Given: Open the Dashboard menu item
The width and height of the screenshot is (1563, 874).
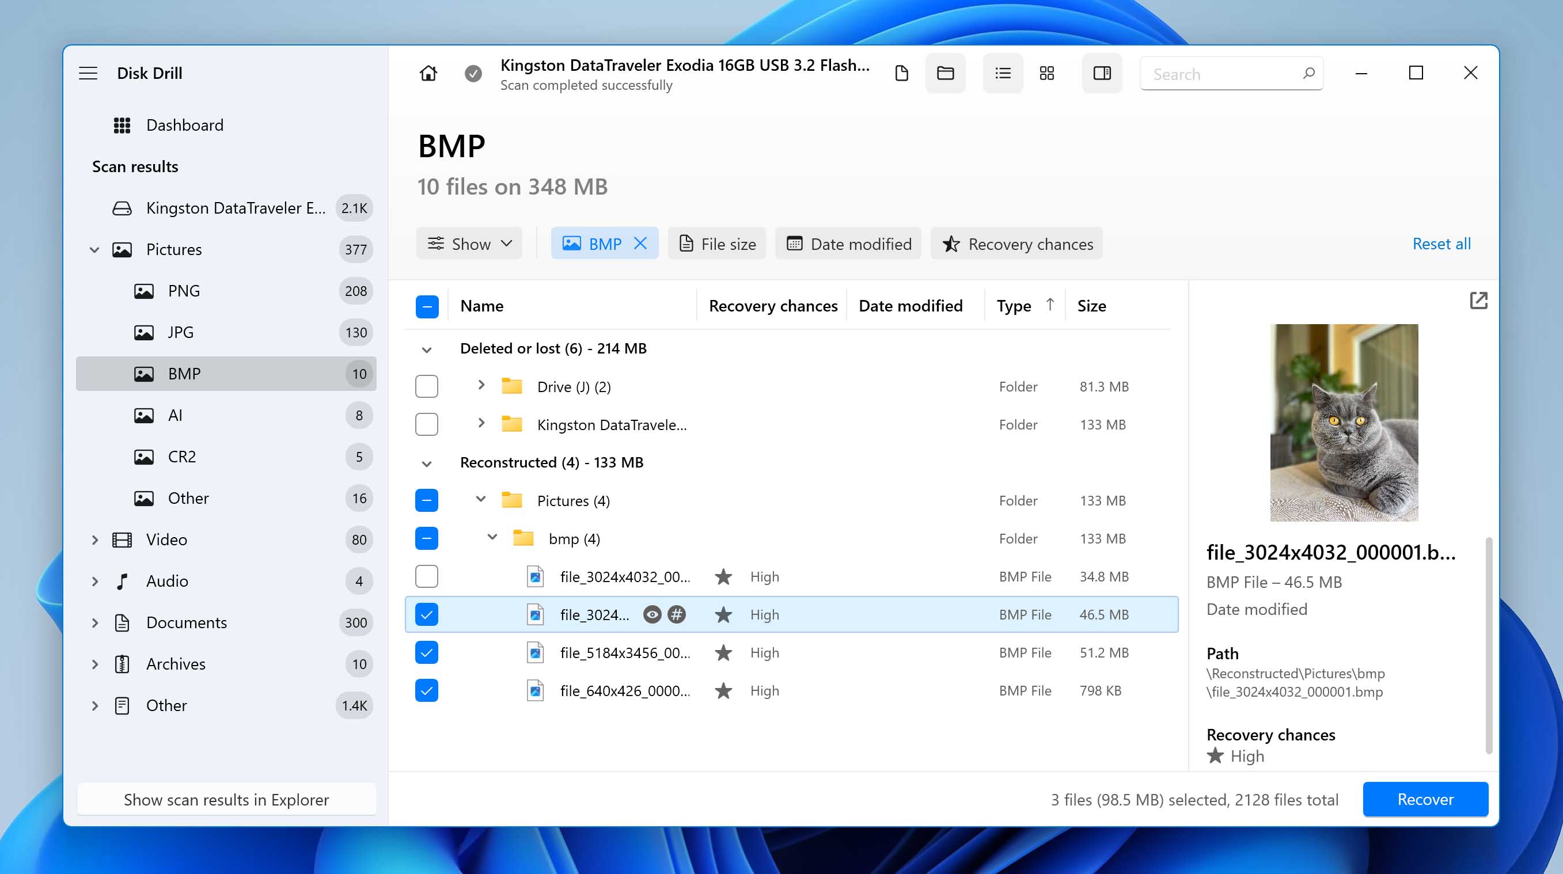Looking at the screenshot, I should click(x=184, y=125).
